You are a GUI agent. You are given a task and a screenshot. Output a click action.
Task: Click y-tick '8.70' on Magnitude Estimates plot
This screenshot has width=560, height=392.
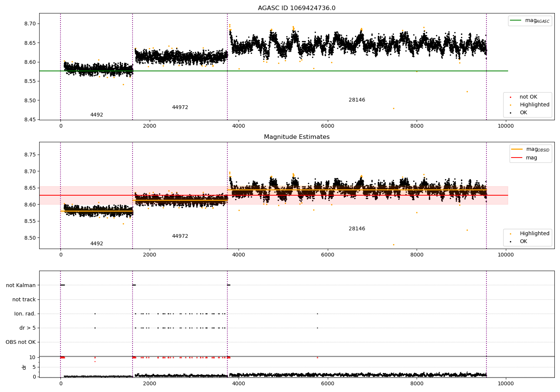click(30, 171)
